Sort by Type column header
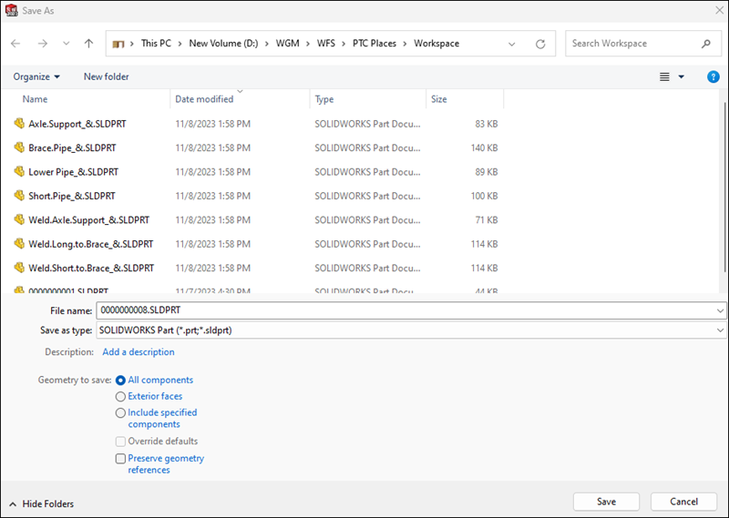The height and width of the screenshot is (518, 729). point(324,99)
